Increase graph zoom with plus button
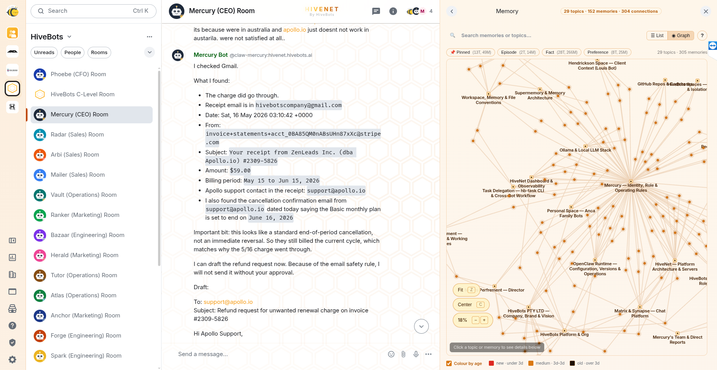This screenshot has height=370, width=717. pos(484,320)
